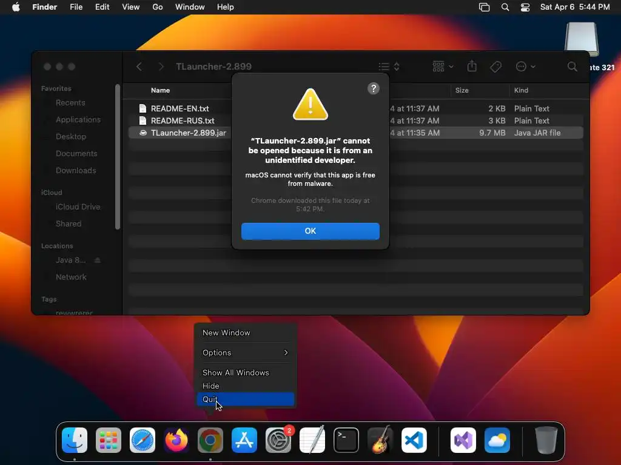The image size is (621, 465).
Task: Open the Trash from the Dock
Action: tap(546, 440)
